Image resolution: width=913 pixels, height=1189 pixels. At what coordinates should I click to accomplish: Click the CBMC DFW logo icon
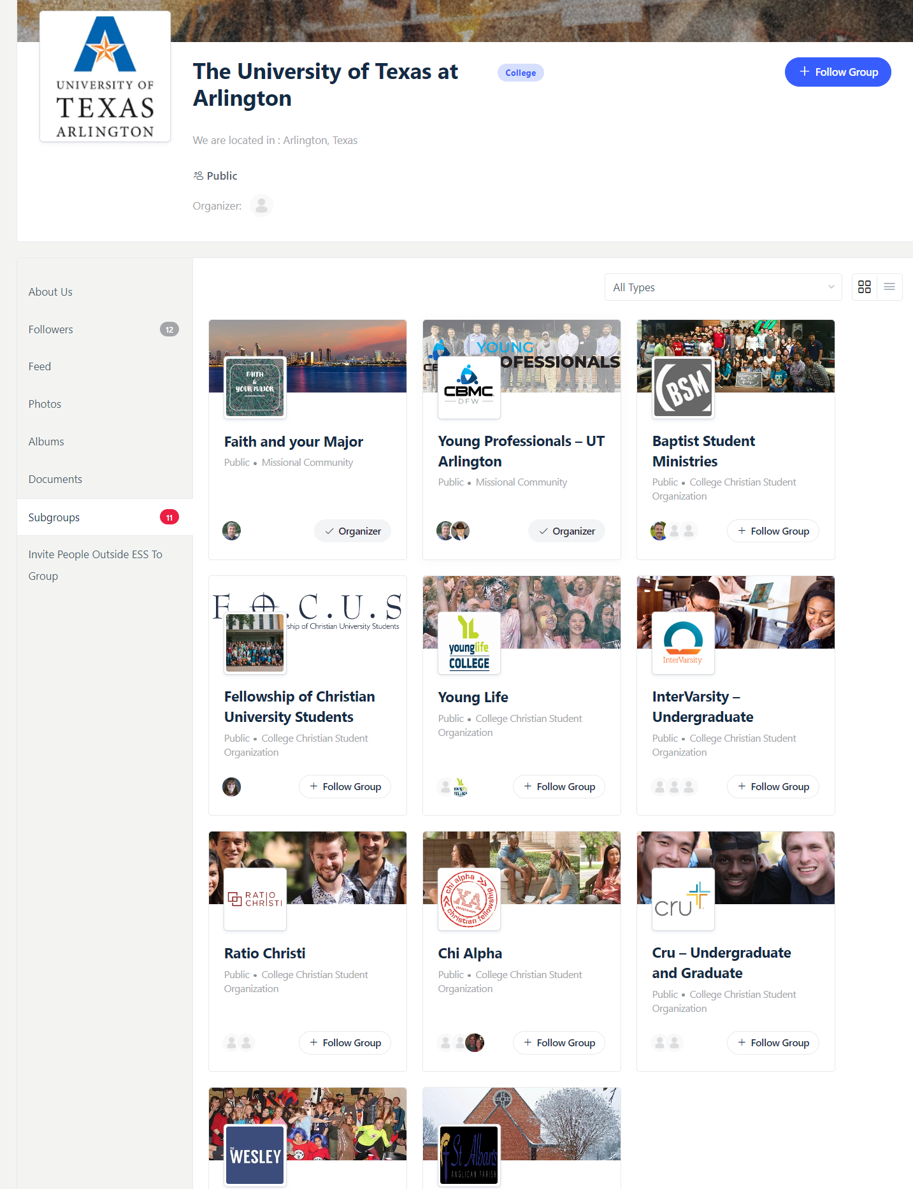point(469,387)
